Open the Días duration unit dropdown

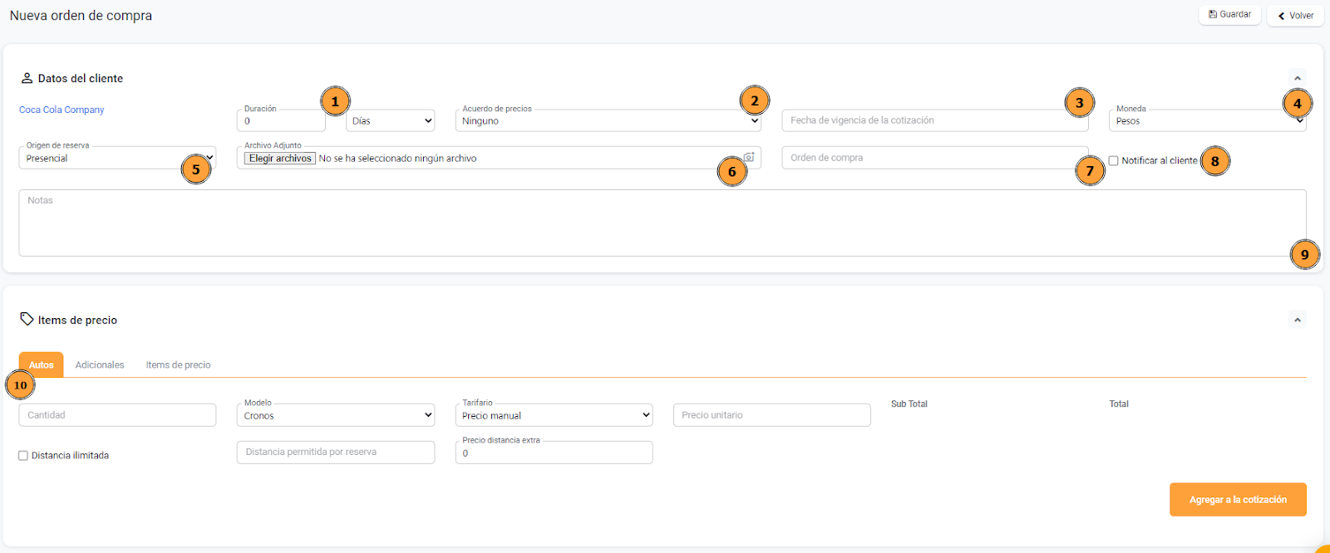[391, 121]
